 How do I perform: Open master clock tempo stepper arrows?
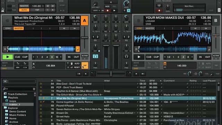(43, 6)
